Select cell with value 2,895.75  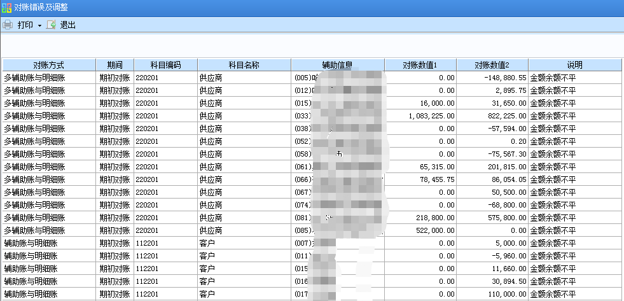click(x=493, y=90)
